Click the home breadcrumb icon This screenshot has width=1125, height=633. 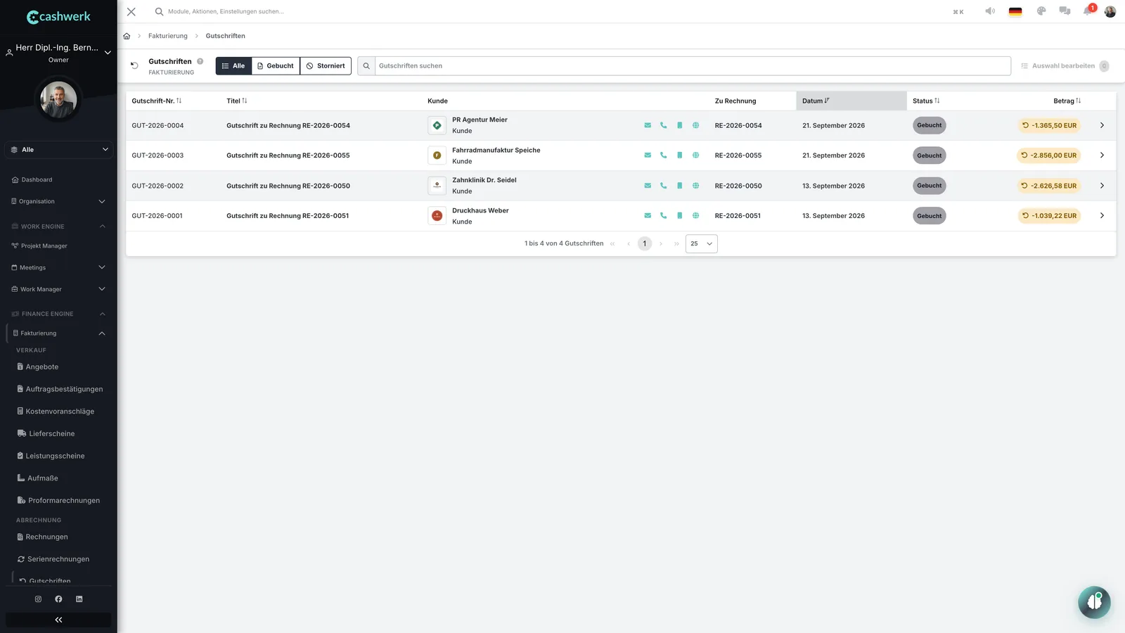point(127,36)
